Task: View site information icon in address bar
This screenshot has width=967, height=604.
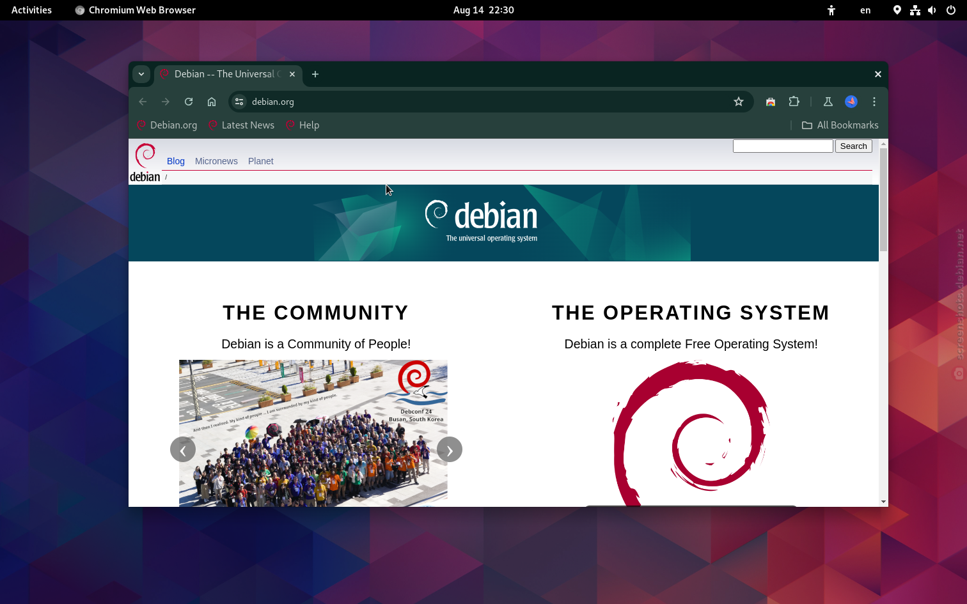Action: point(239,102)
